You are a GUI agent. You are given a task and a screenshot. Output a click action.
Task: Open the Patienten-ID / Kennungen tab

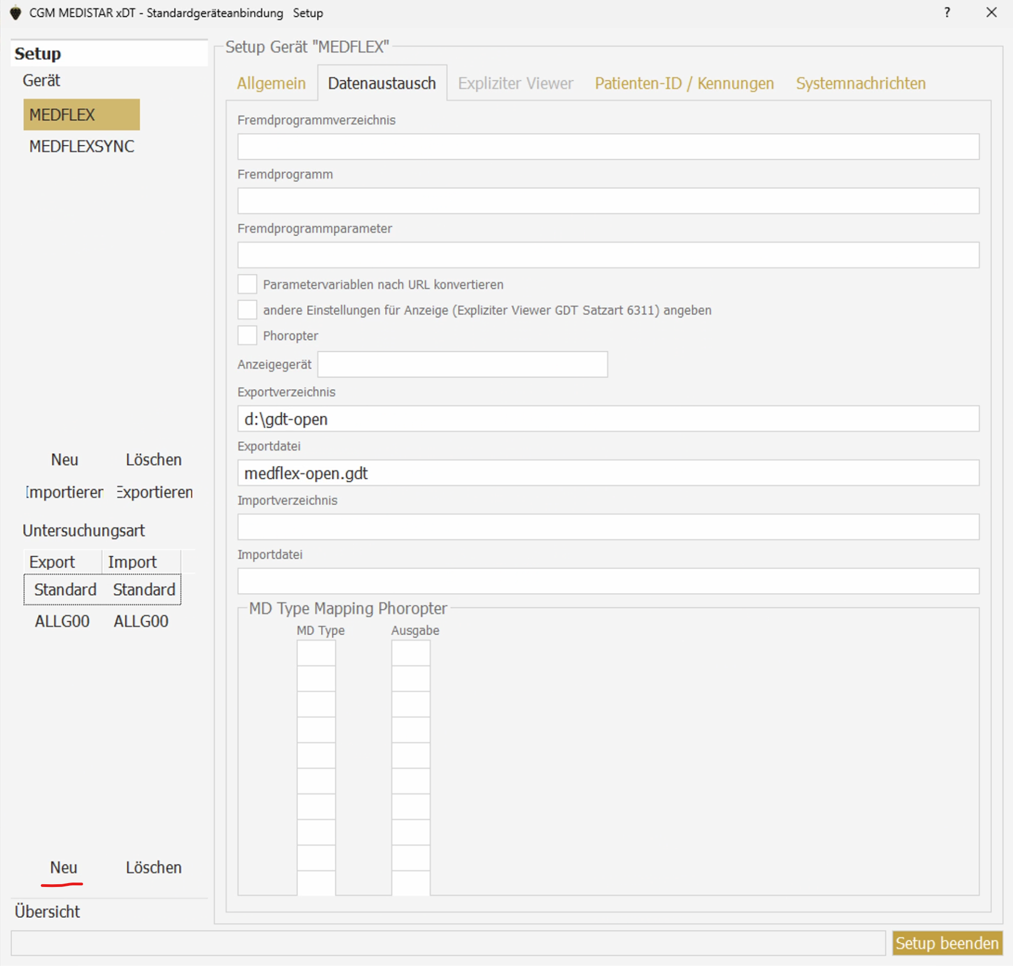point(684,83)
